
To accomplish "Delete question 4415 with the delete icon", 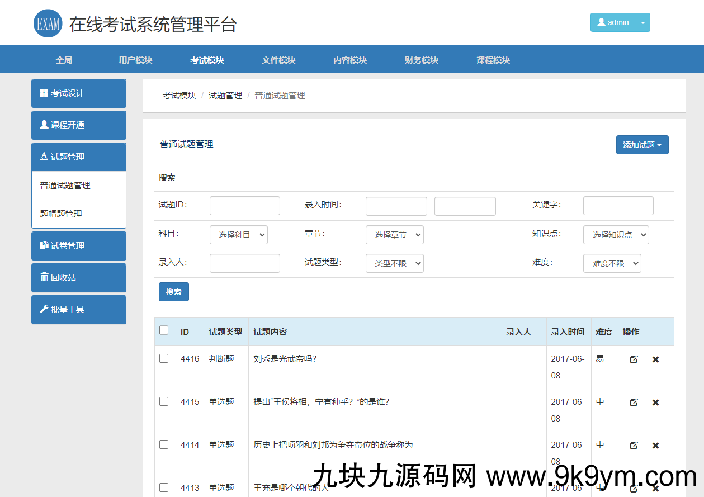I will (x=655, y=402).
